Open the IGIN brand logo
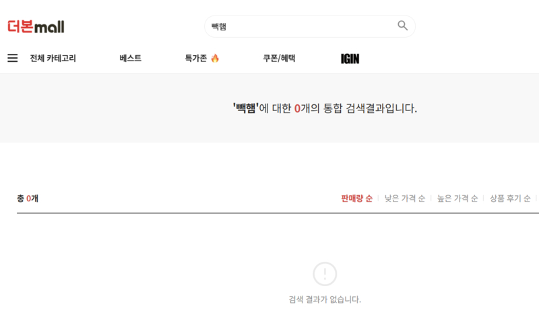The height and width of the screenshot is (315, 539). click(350, 59)
